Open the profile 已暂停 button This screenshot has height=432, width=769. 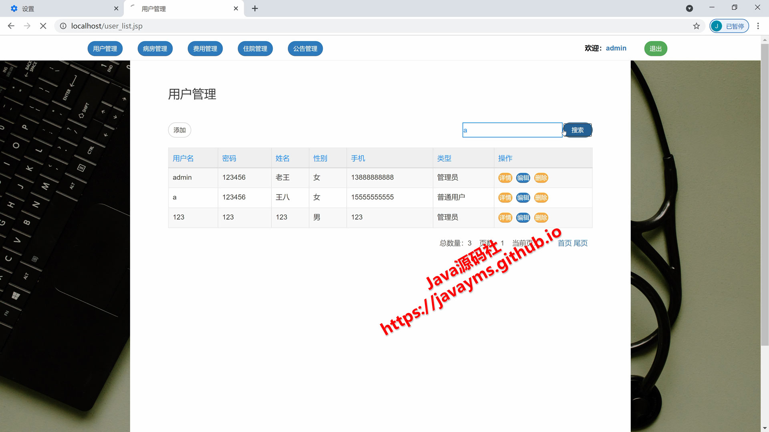pyautogui.click(x=729, y=26)
